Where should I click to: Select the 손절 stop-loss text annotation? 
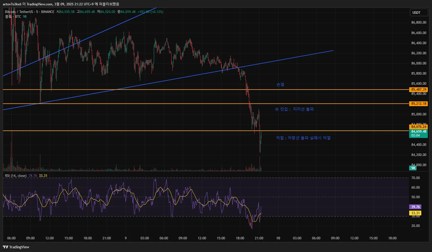tap(280, 84)
